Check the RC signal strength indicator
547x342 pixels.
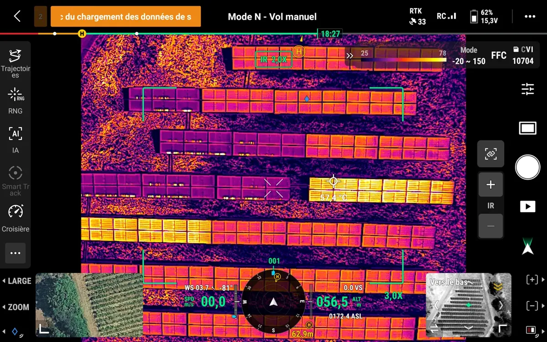(x=446, y=16)
